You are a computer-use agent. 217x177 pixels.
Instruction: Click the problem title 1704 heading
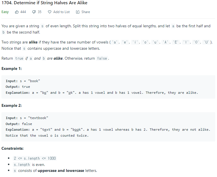tap(44, 3)
